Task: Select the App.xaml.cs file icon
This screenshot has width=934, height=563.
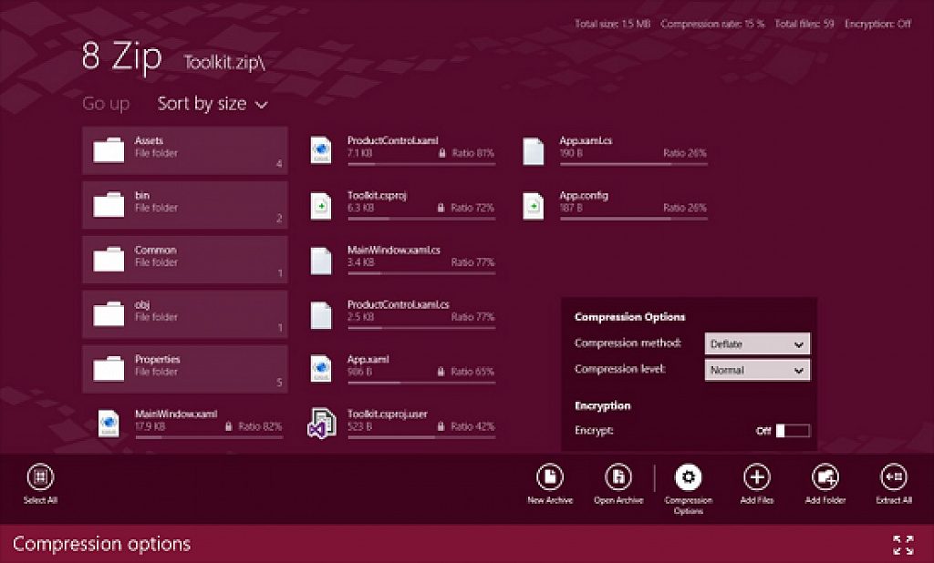Action: point(533,150)
